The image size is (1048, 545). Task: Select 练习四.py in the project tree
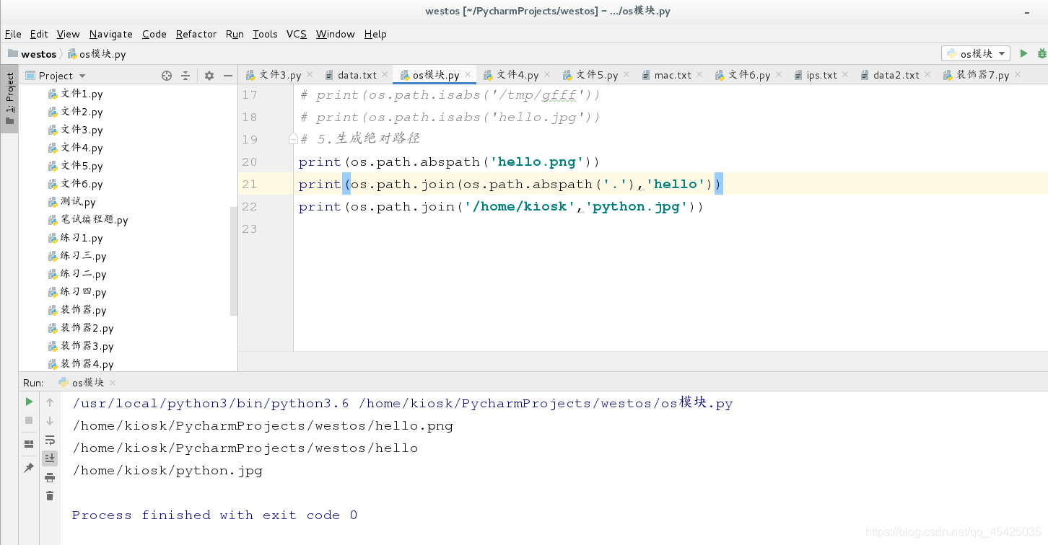coord(83,292)
